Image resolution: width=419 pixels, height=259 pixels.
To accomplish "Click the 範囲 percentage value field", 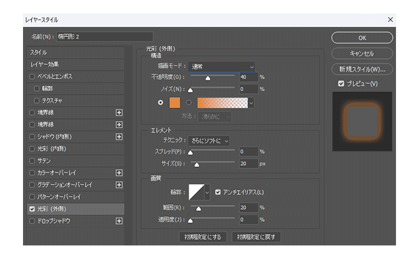I will (249, 208).
